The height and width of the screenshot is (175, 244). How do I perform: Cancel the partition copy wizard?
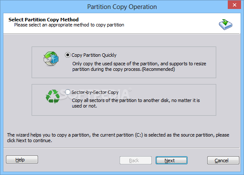[223, 160]
